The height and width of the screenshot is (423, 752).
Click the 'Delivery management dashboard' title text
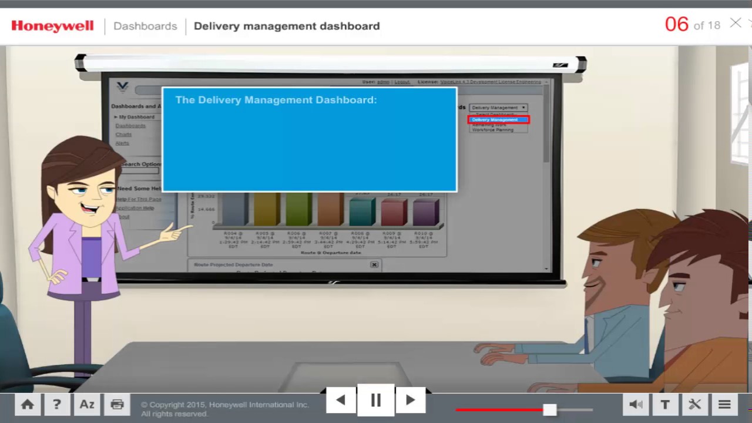coord(287,26)
